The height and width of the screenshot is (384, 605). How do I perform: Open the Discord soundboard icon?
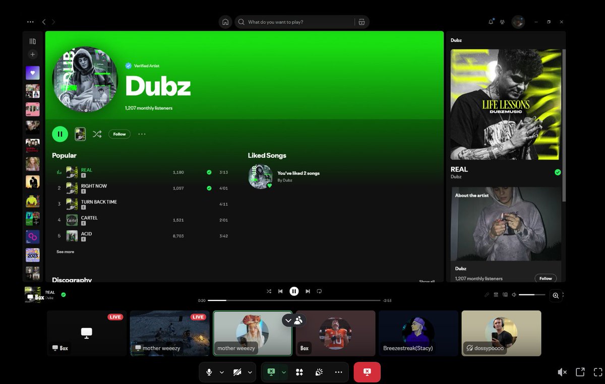point(319,372)
